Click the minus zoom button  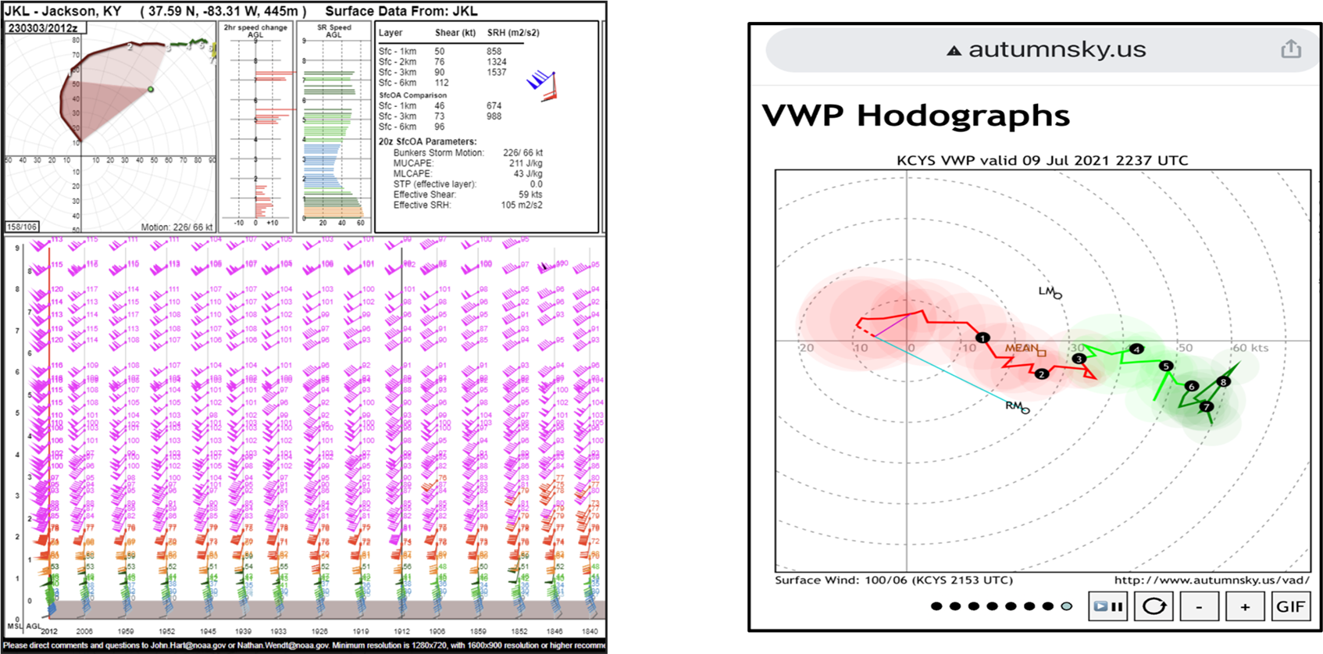click(x=1200, y=606)
